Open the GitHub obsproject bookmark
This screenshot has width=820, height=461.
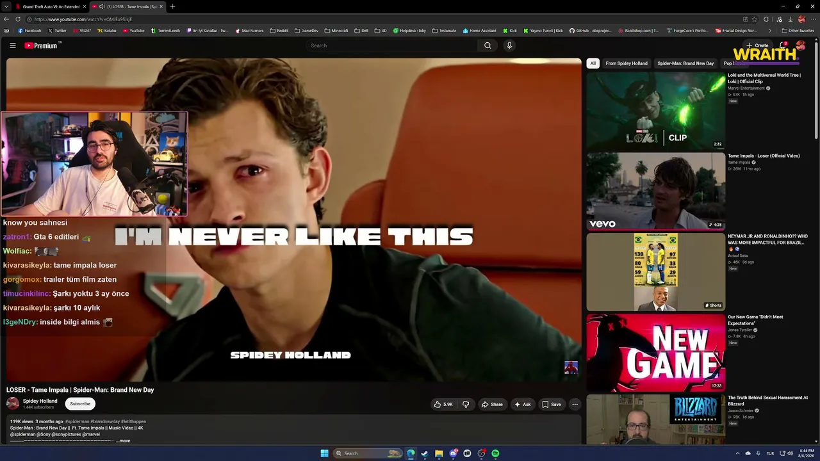pyautogui.click(x=590, y=31)
